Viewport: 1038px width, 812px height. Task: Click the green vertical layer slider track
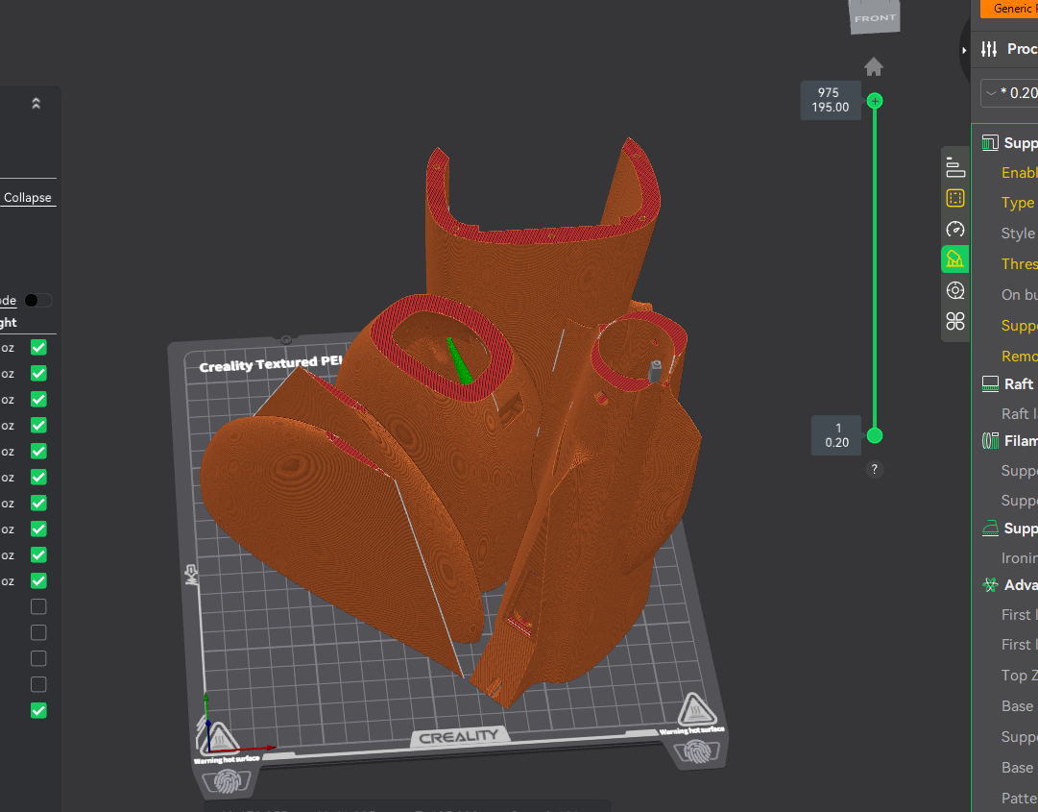(x=875, y=268)
